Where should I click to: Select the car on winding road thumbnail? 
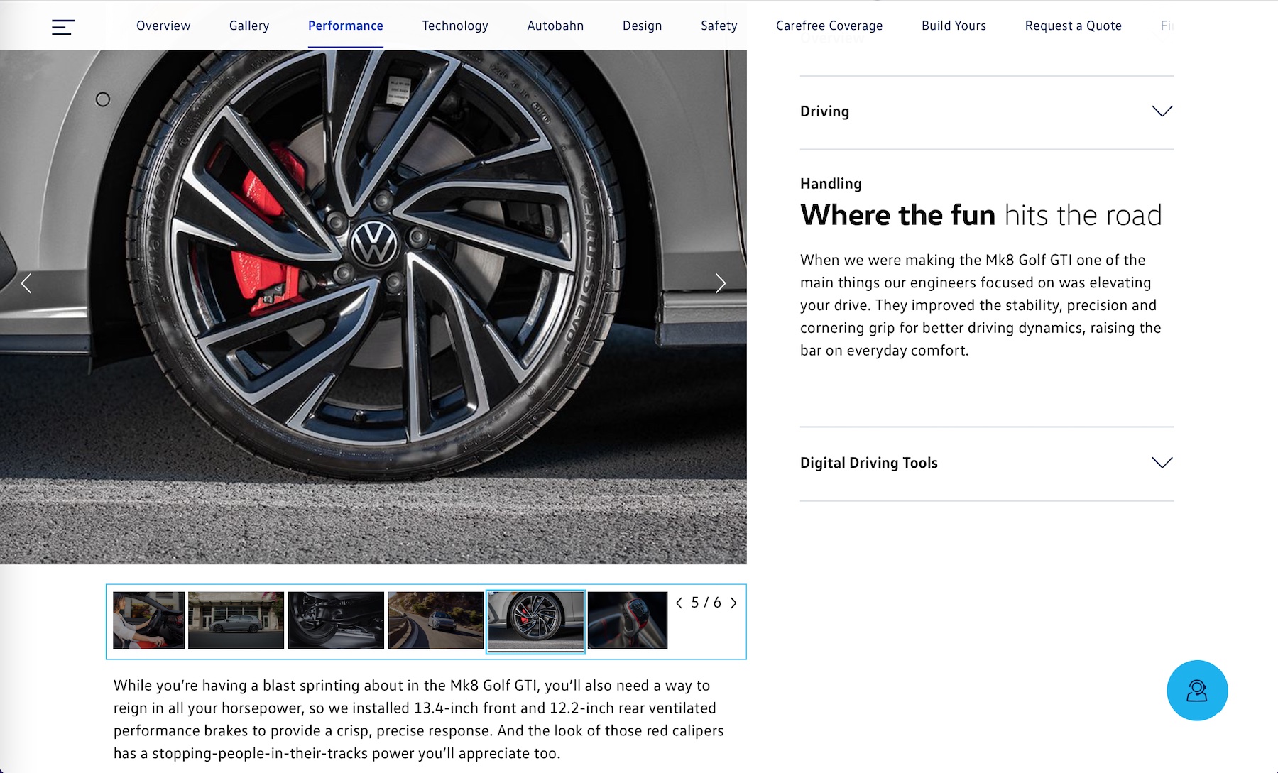coord(435,620)
